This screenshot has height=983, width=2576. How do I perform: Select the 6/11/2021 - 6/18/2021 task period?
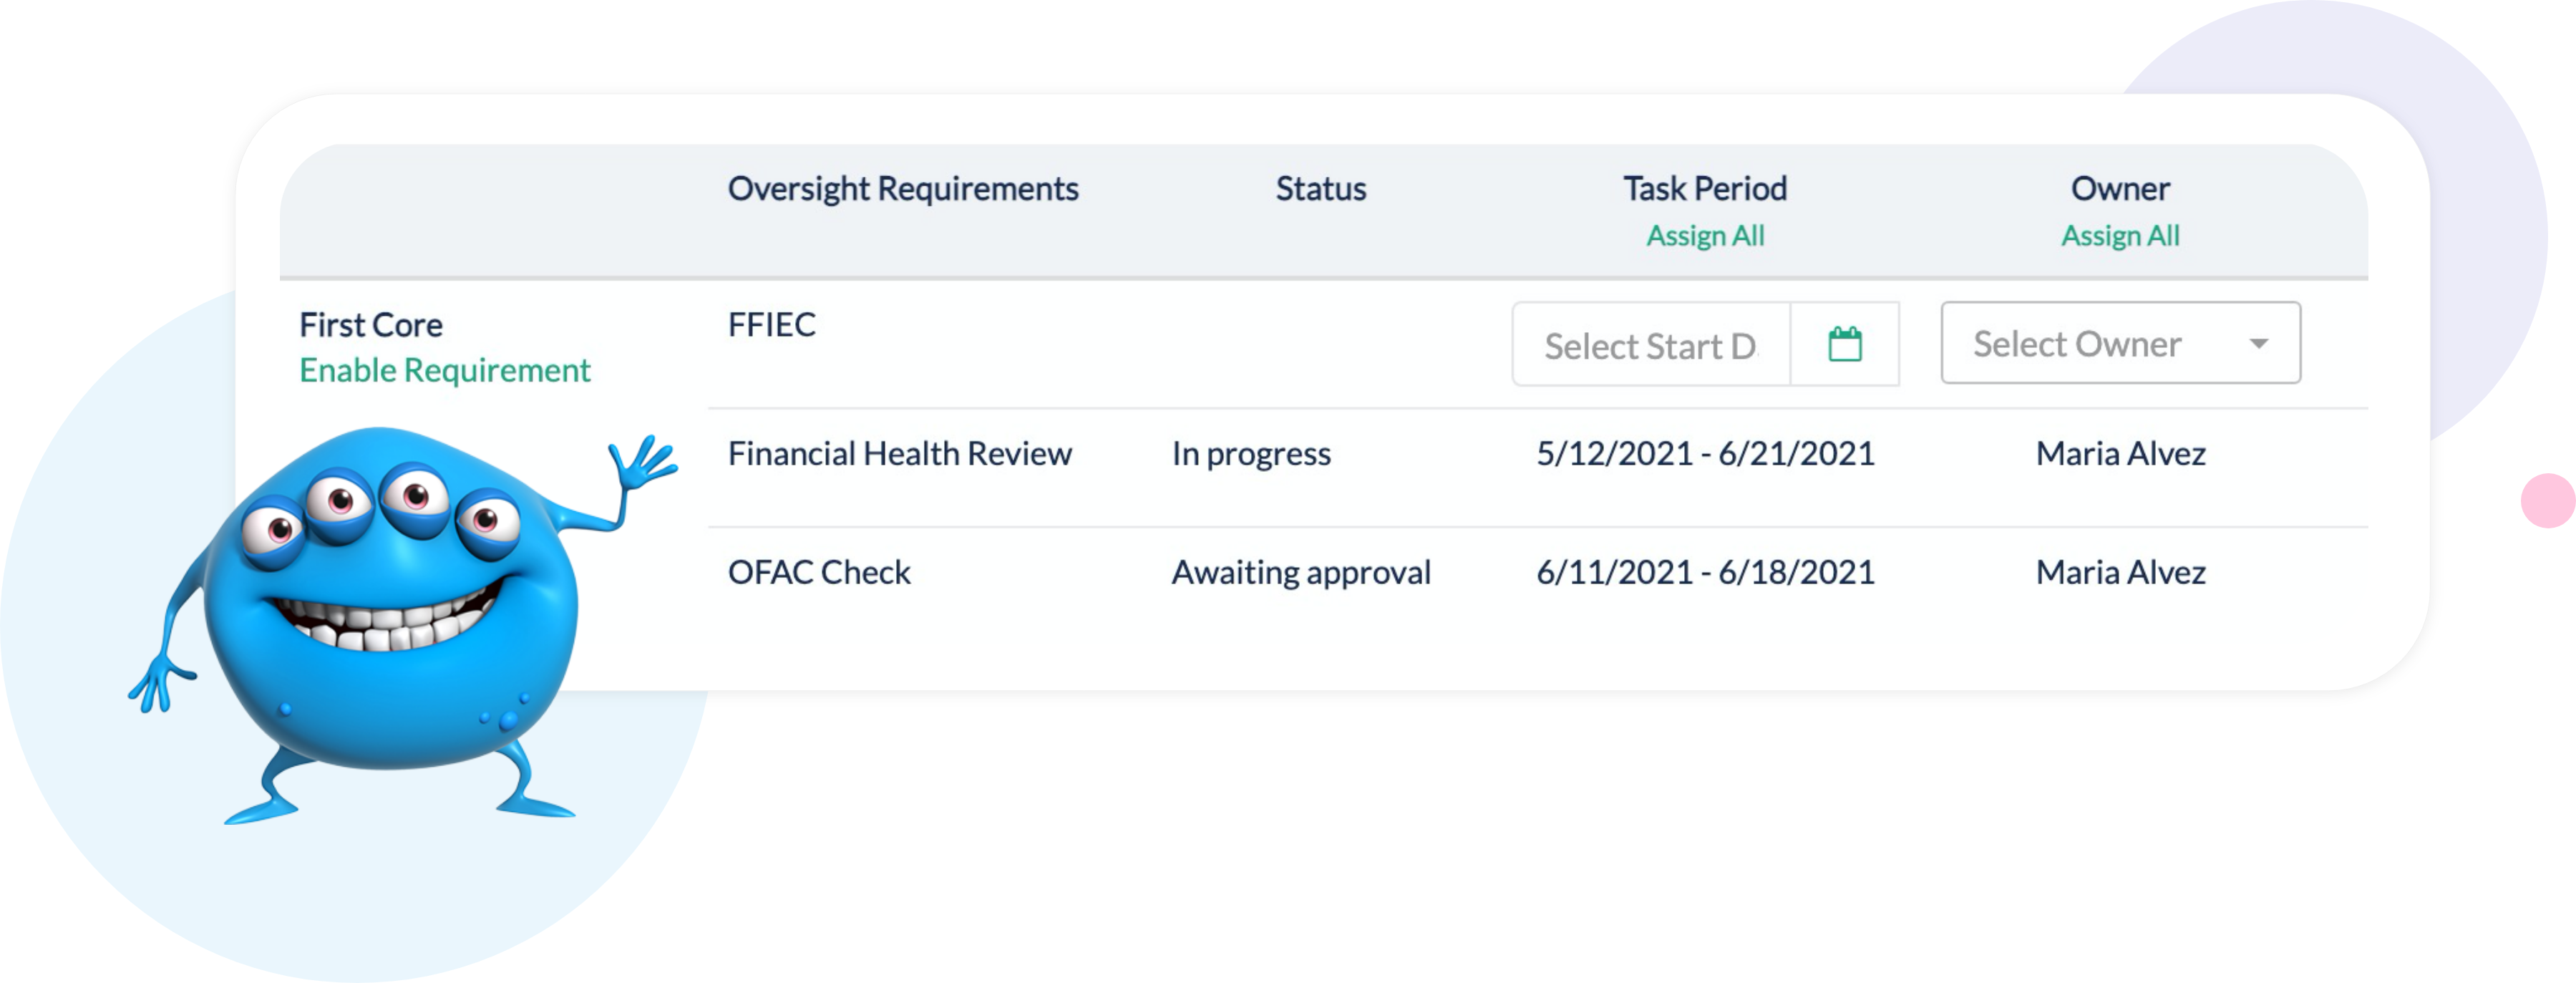pos(1705,572)
